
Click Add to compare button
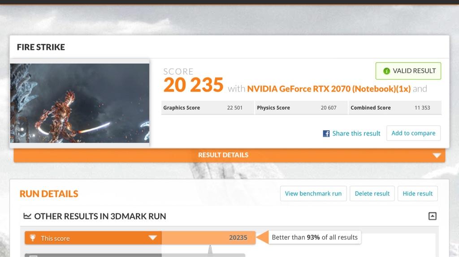click(413, 133)
